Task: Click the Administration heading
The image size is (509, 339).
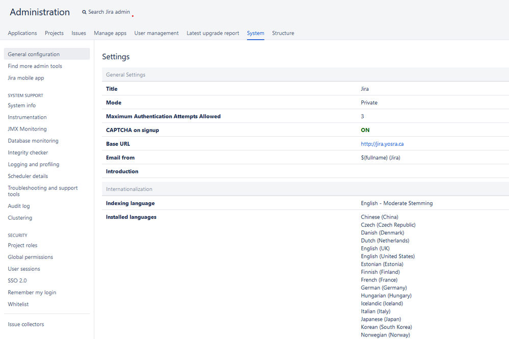Action: 40,12
